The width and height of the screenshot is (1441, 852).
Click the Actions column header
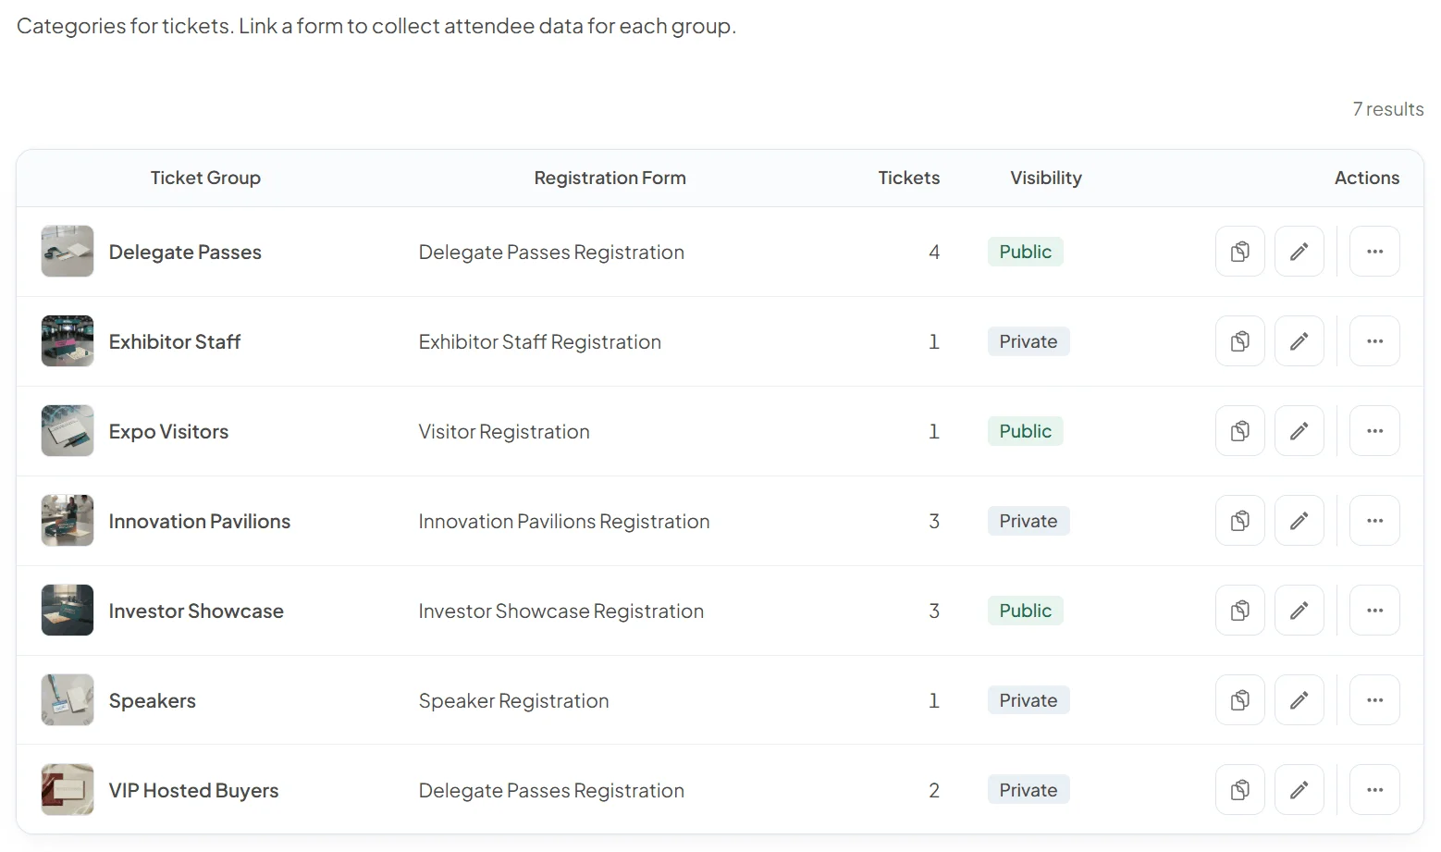click(x=1367, y=178)
